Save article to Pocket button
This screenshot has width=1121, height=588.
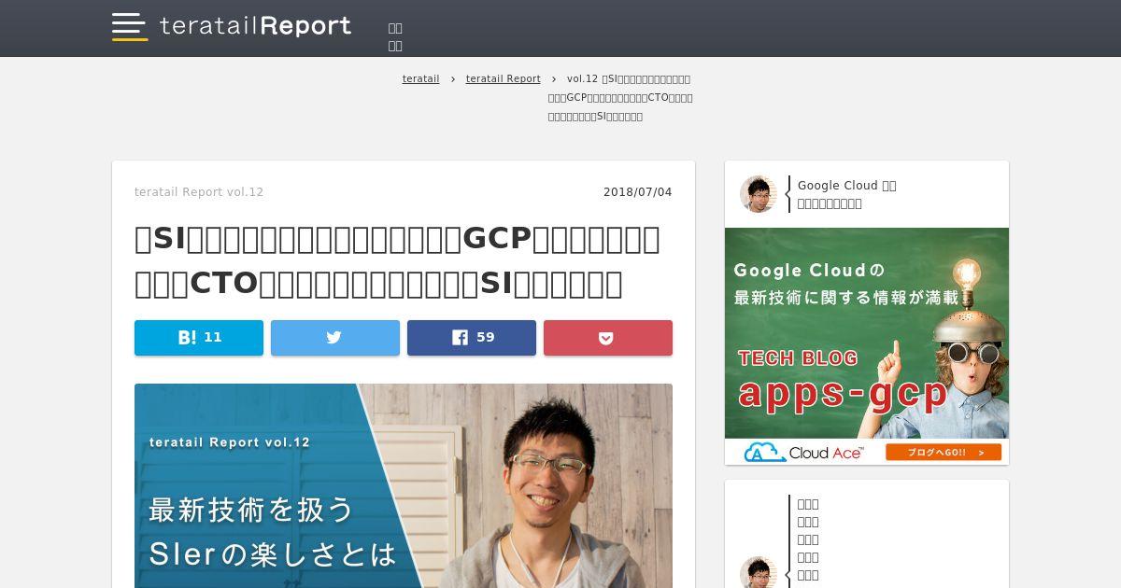(608, 338)
